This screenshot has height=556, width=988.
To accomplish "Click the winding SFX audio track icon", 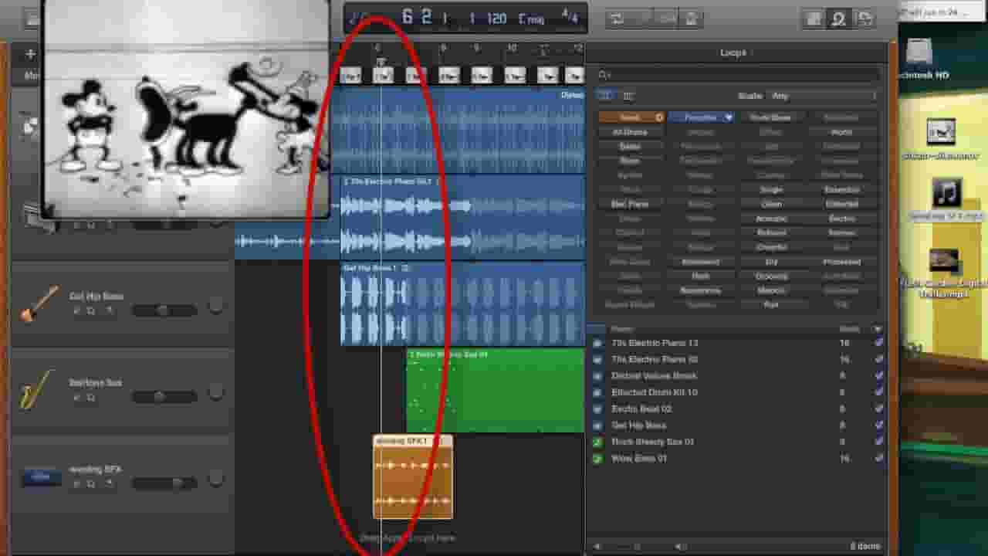I will tap(41, 477).
